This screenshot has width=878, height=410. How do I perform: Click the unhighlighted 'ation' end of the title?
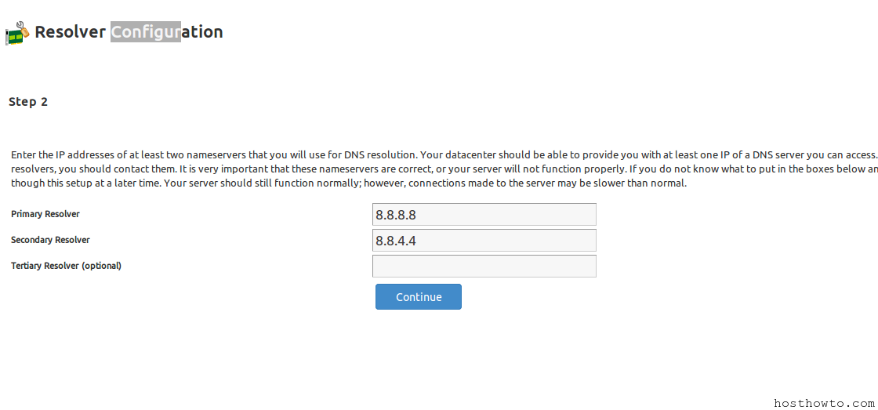[x=202, y=32]
